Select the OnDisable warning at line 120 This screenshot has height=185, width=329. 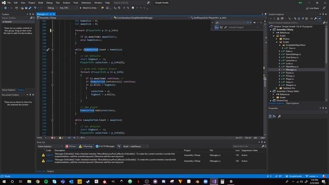pos(151,161)
